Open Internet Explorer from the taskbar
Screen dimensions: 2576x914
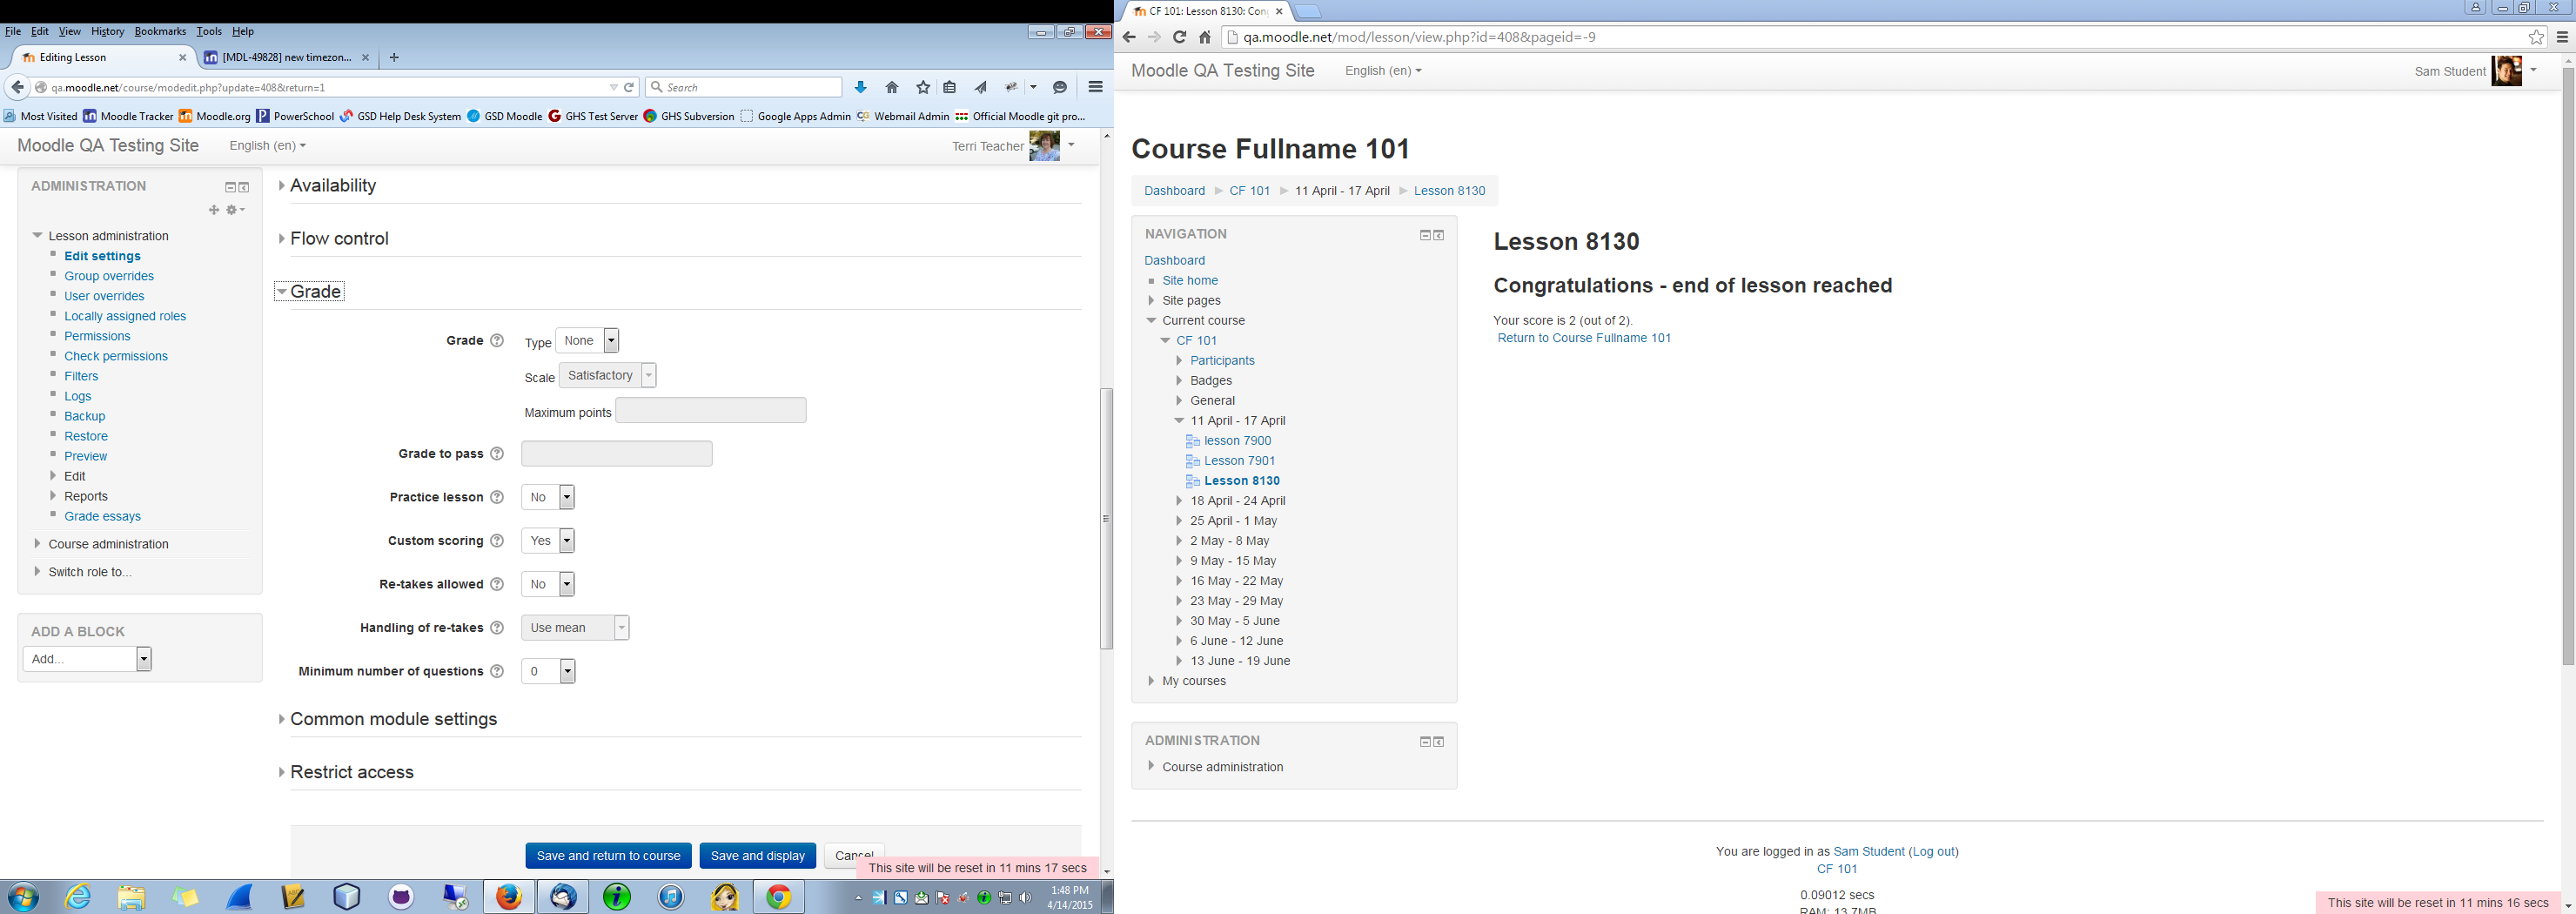click(x=78, y=897)
